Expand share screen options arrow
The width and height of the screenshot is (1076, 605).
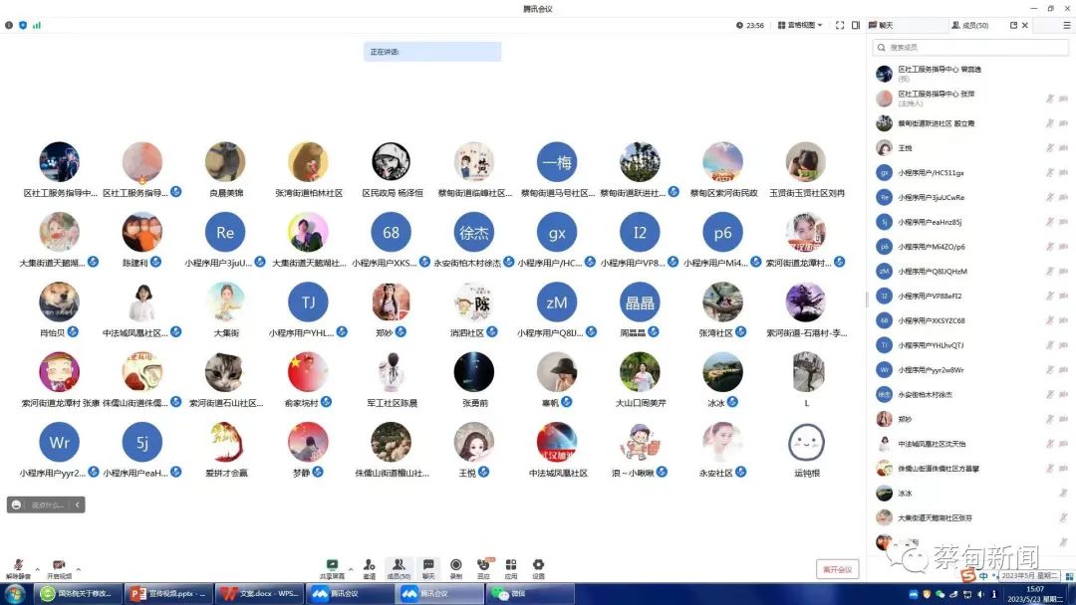[350, 569]
